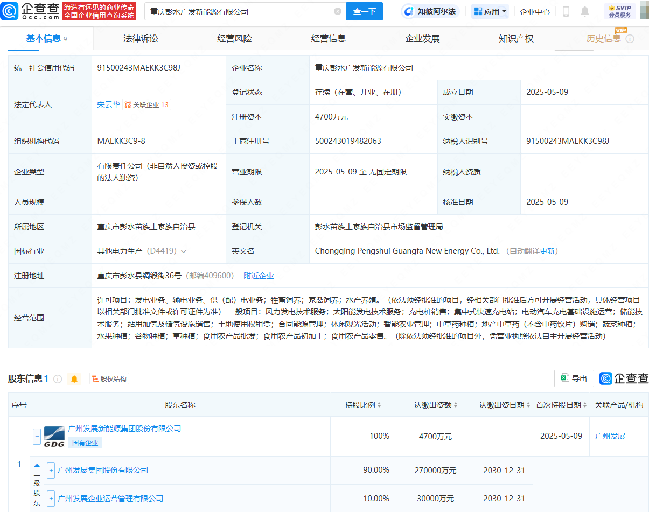649x512 pixels.
Task: Collapse the 广州发展新能源集团 shareholder row
Action: click(37, 436)
